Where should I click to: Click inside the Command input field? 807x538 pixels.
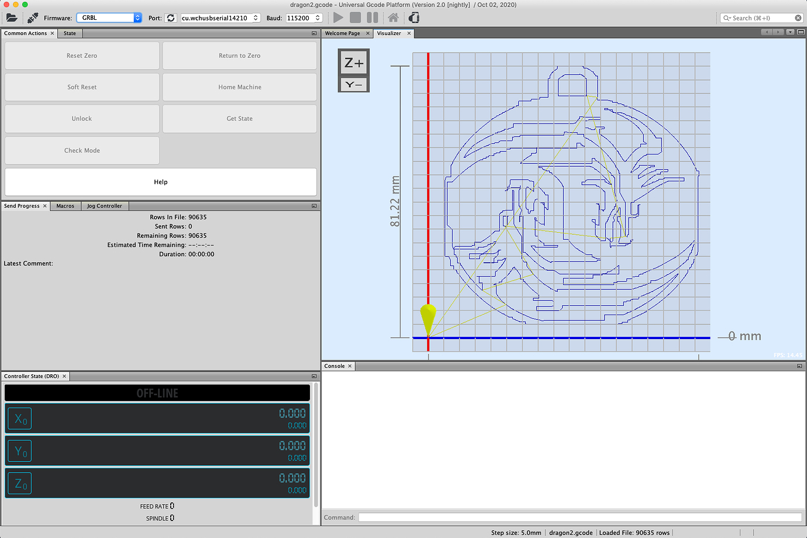[579, 517]
